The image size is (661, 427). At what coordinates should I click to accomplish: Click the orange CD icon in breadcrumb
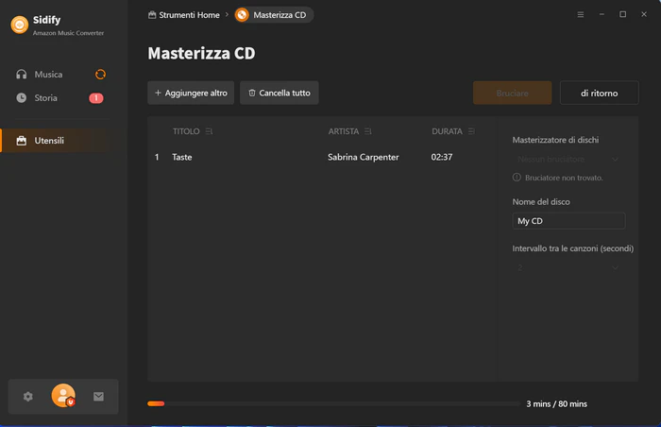(242, 15)
